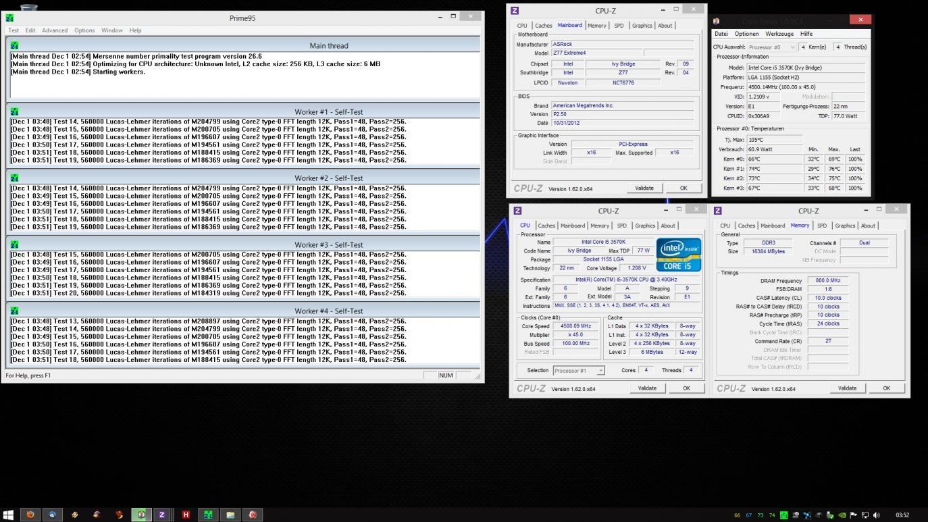Click the Verbrauch value 60.9 Watt
The image size is (928, 522).
point(775,149)
